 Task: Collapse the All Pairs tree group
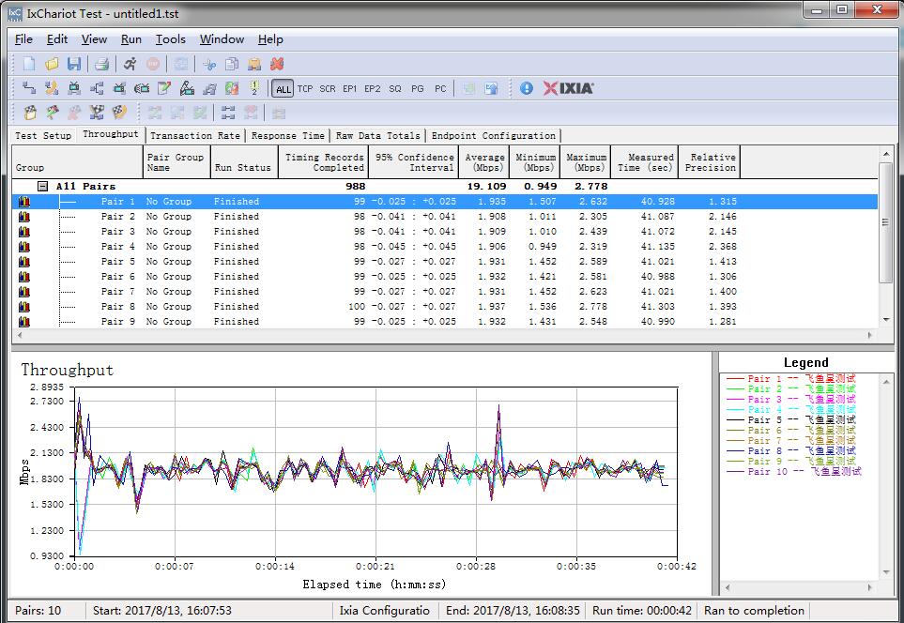click(42, 187)
